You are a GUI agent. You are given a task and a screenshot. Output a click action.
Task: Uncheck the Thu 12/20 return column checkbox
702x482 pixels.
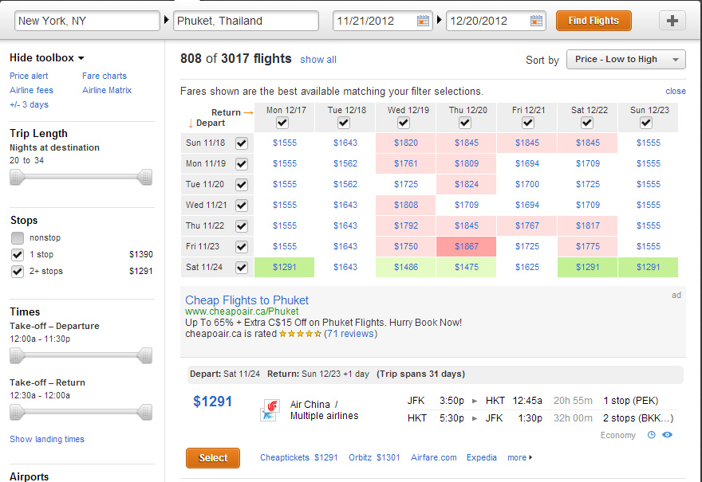[x=465, y=123]
